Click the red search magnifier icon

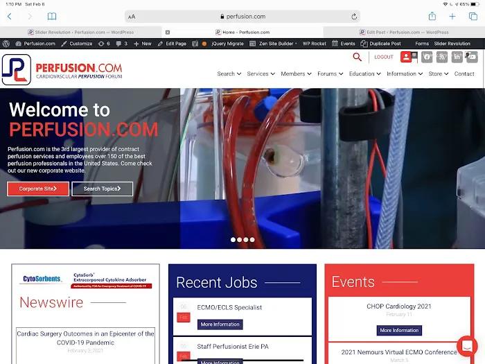[x=358, y=57]
